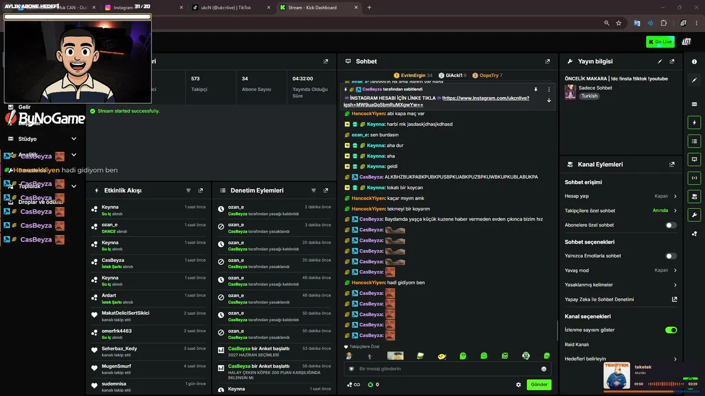Click the 2027 HAZİRAN SEÇİMLERİ poll entry
The image size is (705, 396).
(274, 351)
